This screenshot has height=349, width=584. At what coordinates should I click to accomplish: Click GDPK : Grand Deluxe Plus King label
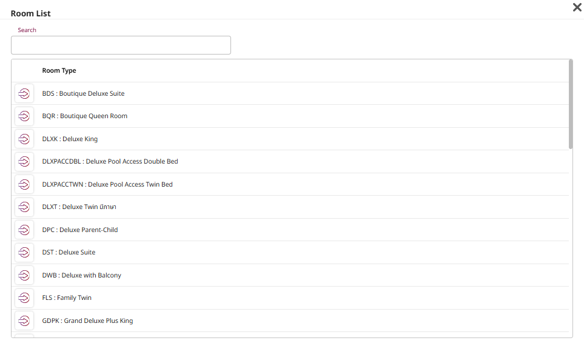(87, 321)
